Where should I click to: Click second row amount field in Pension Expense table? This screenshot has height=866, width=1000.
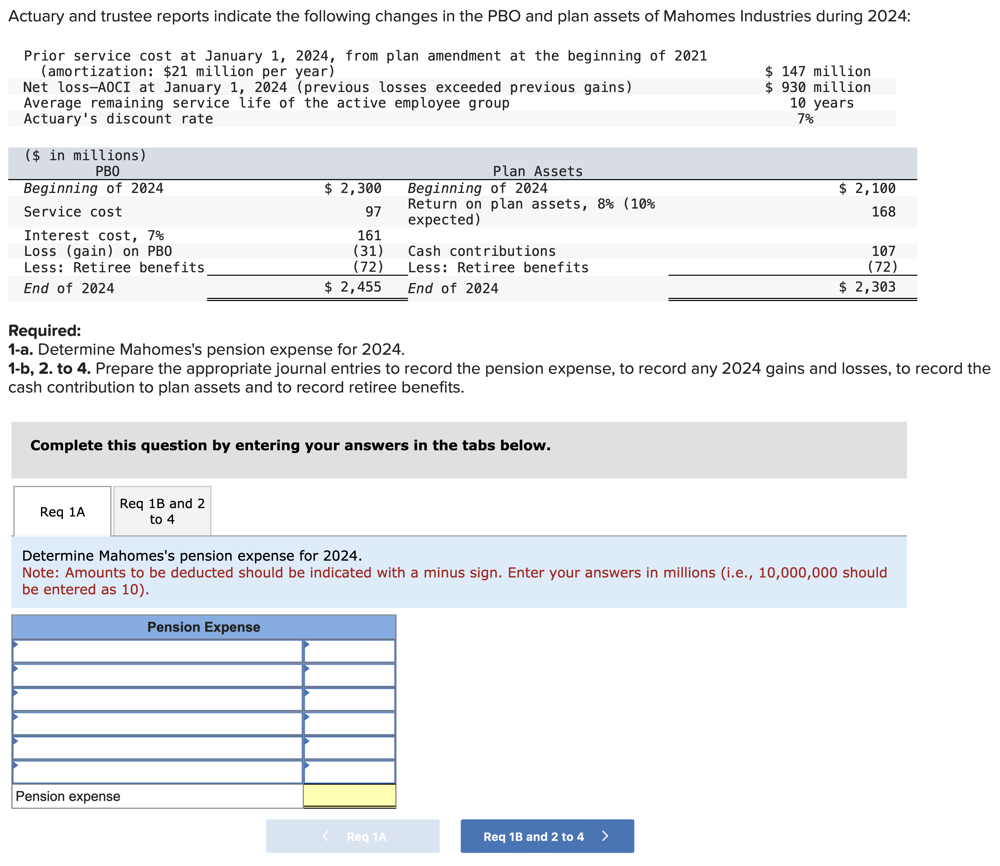(x=350, y=675)
